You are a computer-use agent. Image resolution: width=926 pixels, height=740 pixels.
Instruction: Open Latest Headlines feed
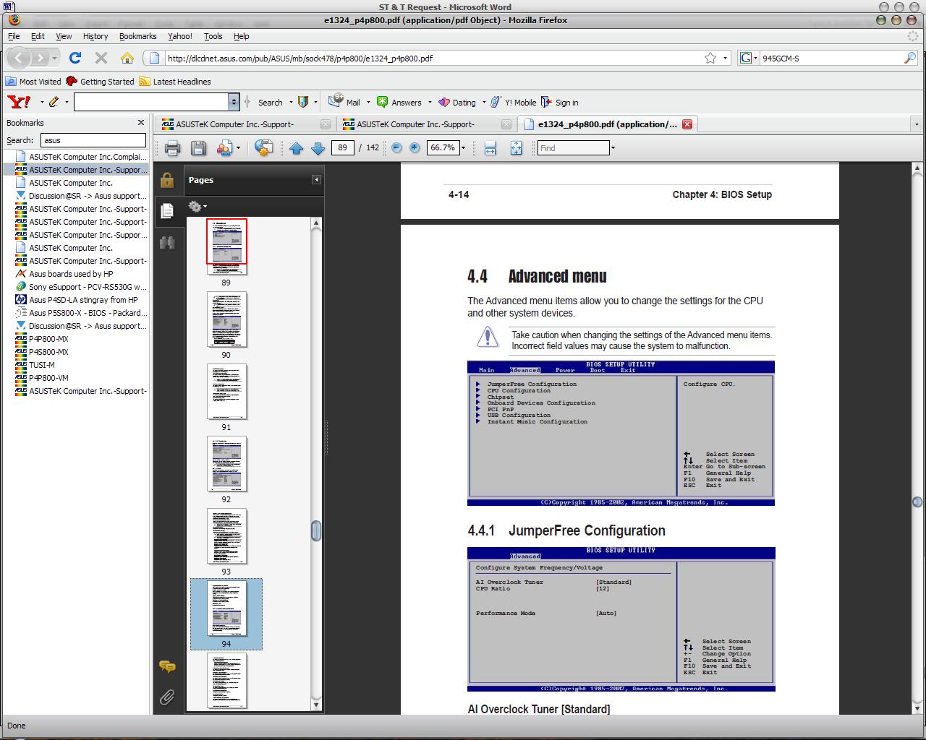tap(176, 82)
